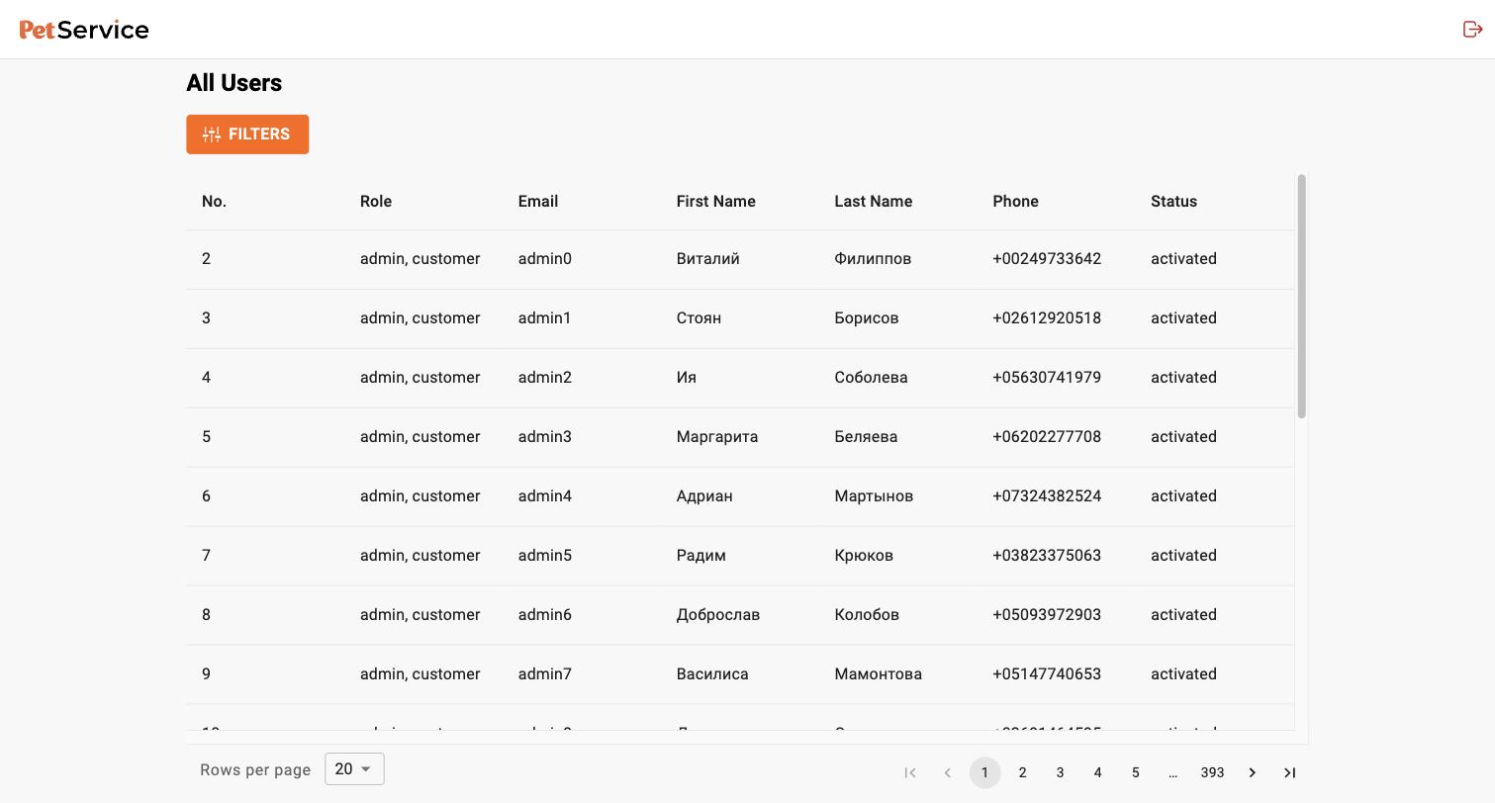Click row number 9 cell
This screenshot has width=1495, height=803.
(206, 673)
